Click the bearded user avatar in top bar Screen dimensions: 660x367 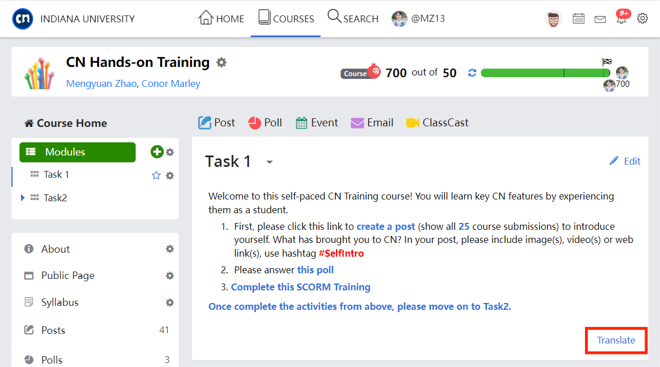tap(554, 19)
